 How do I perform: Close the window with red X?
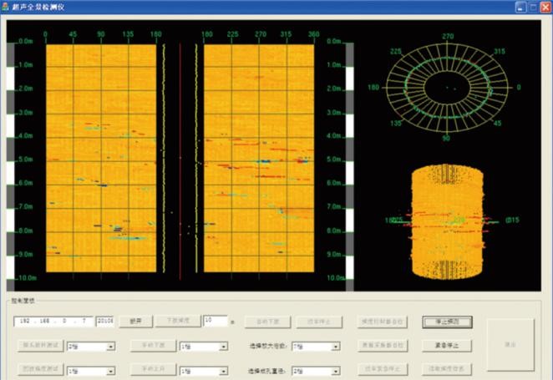pos(545,7)
